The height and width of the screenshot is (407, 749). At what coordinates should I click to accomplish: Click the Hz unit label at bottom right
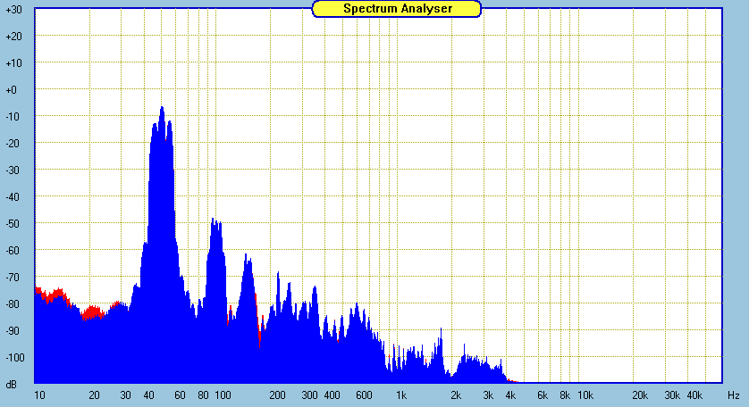(x=733, y=395)
